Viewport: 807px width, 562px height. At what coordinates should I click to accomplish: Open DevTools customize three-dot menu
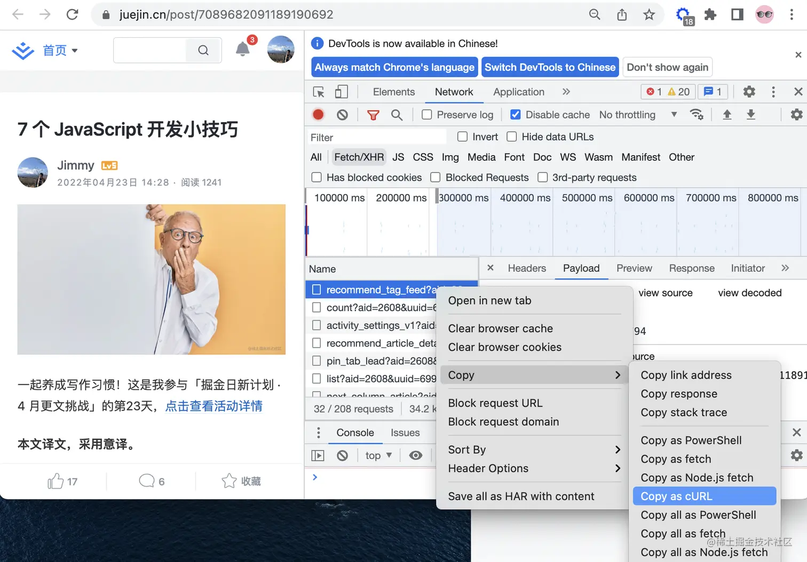coord(773,92)
